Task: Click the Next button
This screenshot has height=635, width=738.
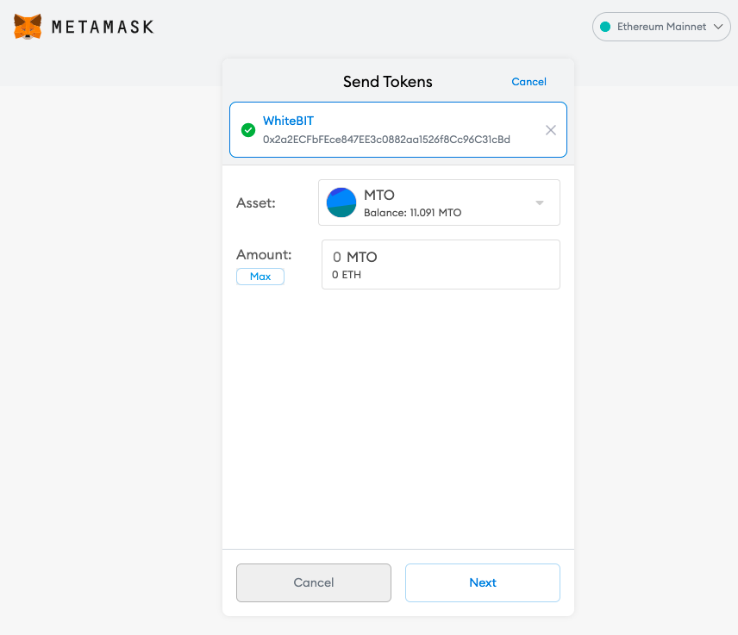Action: pyautogui.click(x=483, y=582)
